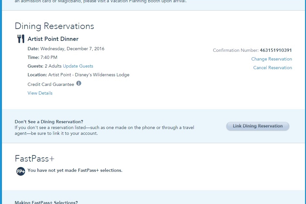Click the "Making FastPass+ Selections?" heading

pos(46,202)
